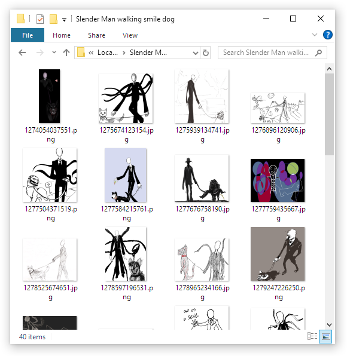Click the New Folder quick access icon

click(x=53, y=19)
